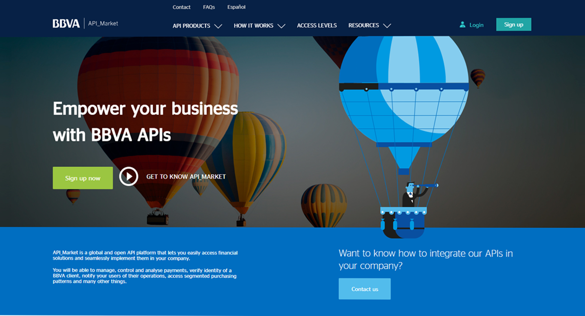This screenshot has width=585, height=316.
Task: Click the 'You will be able to manage' paragraph
Action: [x=145, y=276]
